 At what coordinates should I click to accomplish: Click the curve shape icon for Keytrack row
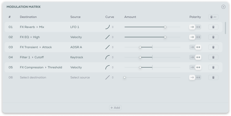[107, 57]
